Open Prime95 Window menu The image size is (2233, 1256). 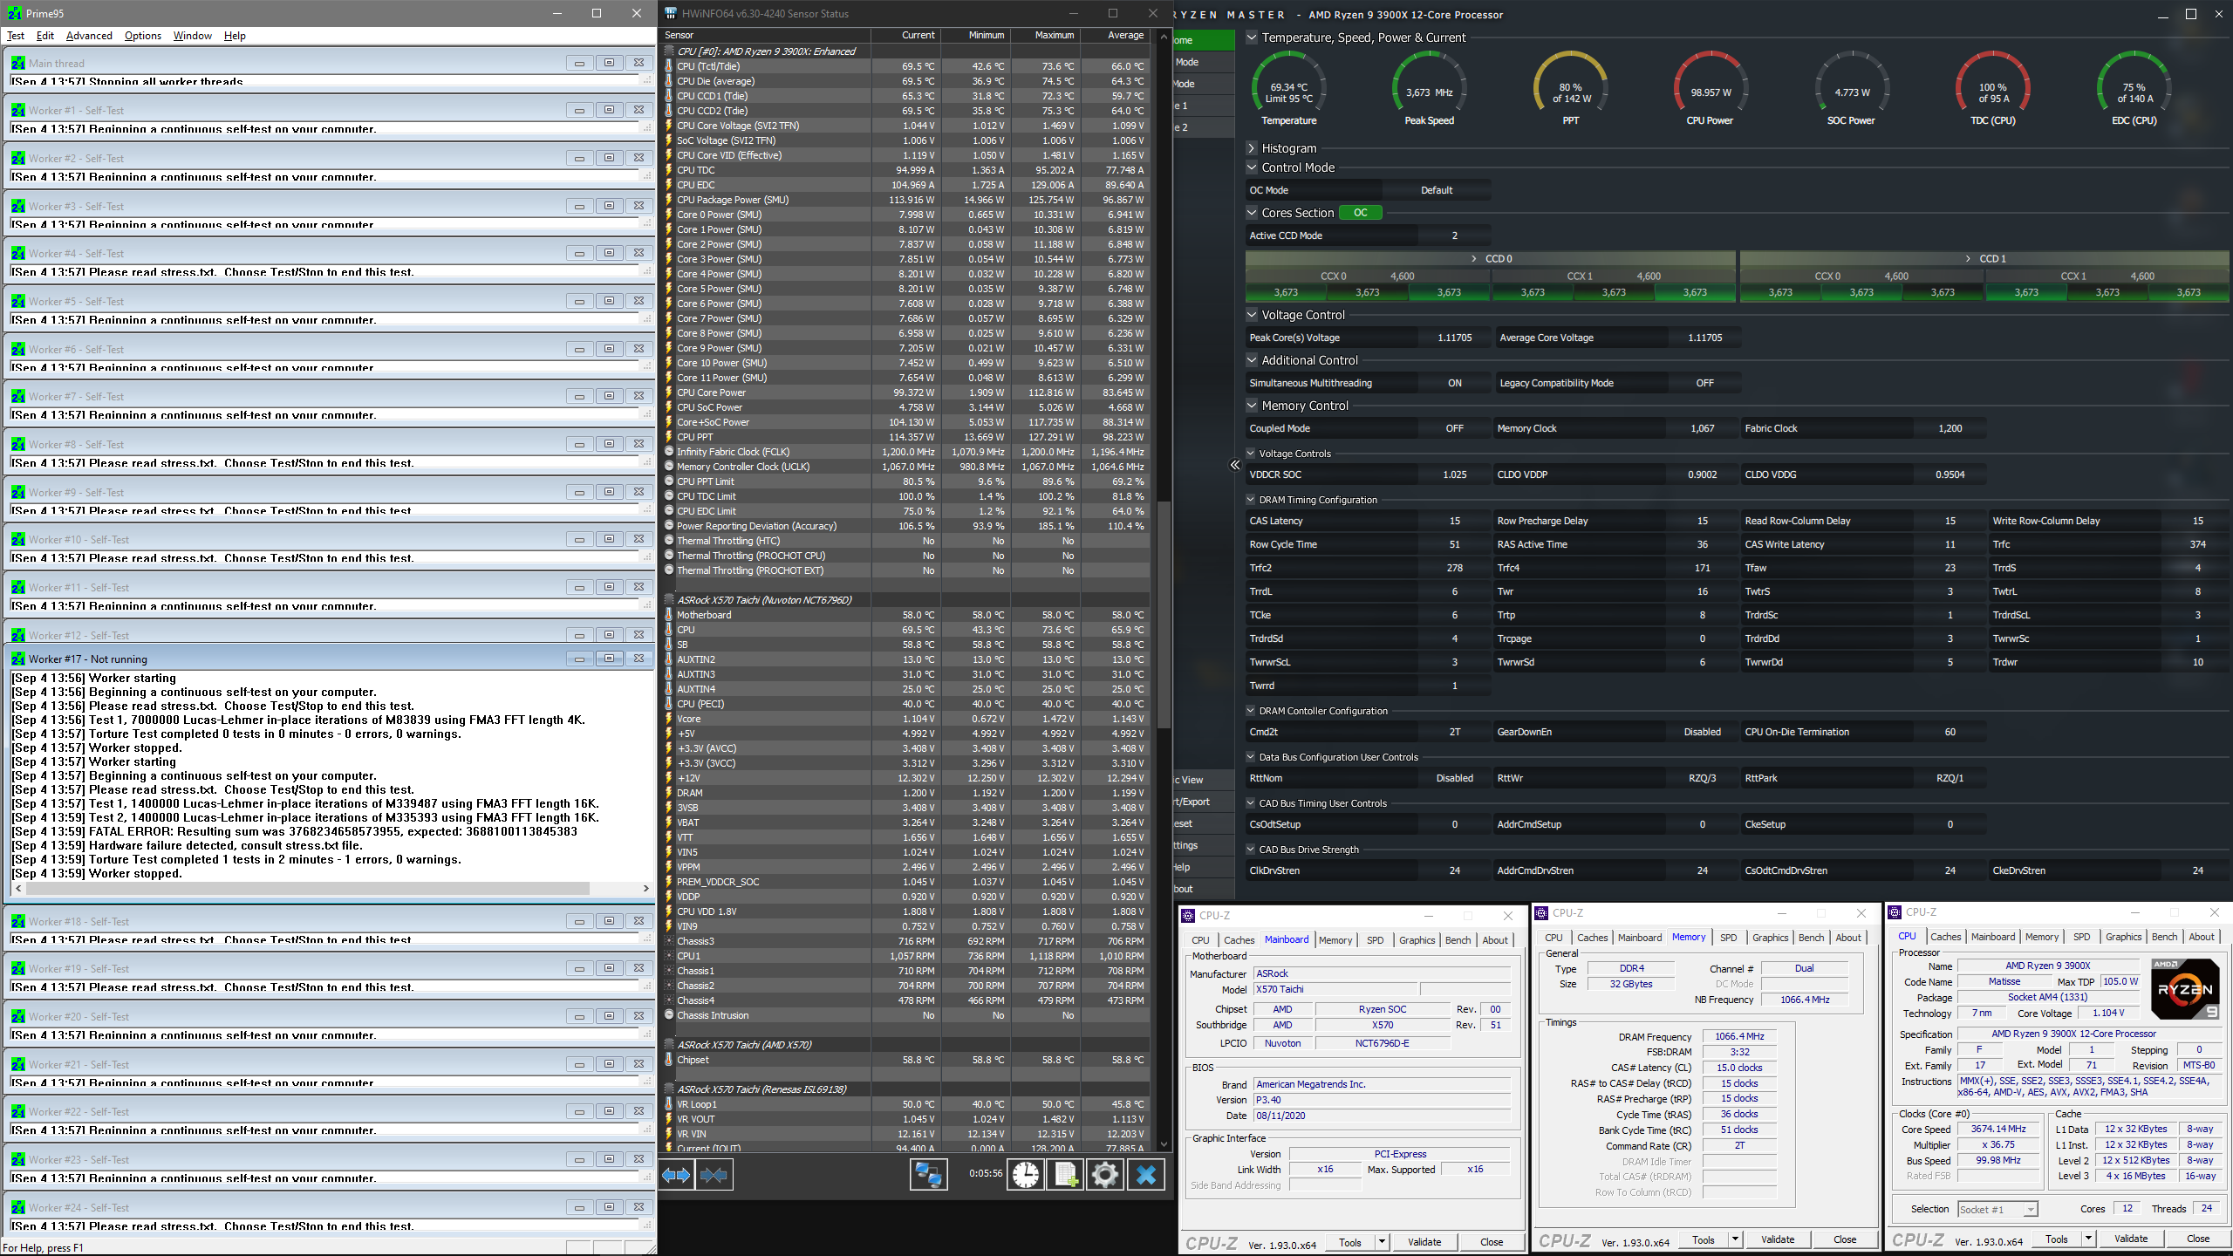[x=192, y=36]
